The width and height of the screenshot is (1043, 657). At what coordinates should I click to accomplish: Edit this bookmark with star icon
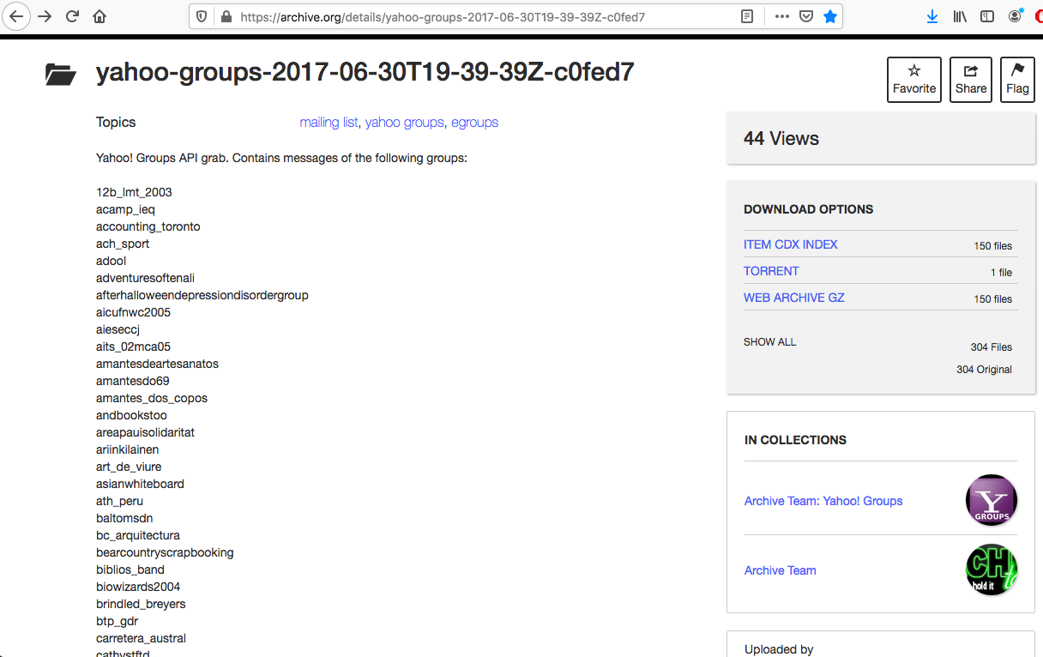830,16
